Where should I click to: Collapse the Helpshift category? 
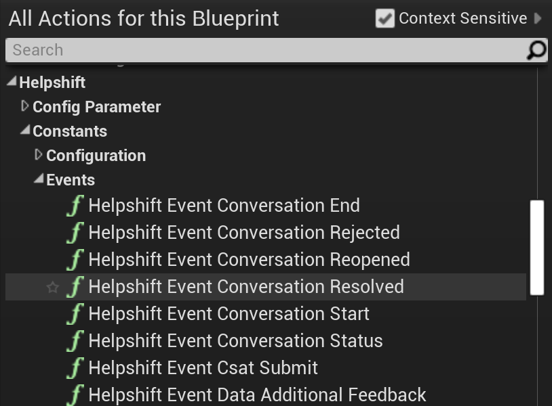coord(12,83)
